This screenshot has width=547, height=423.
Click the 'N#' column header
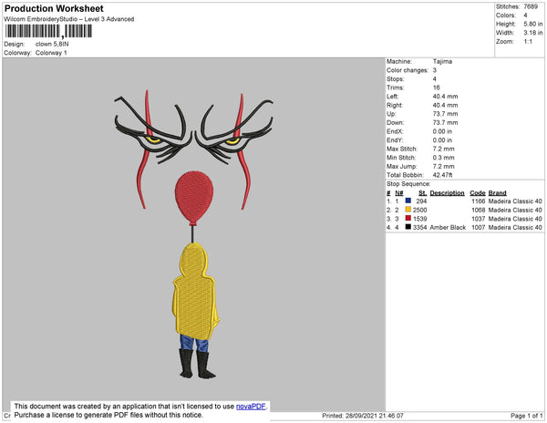pyautogui.click(x=399, y=193)
